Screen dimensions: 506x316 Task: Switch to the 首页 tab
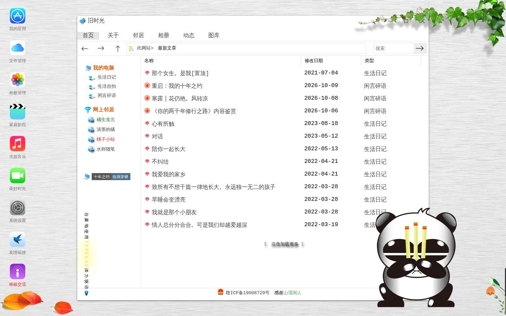tap(88, 35)
